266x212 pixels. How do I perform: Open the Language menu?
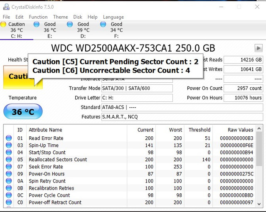coord(113,17)
